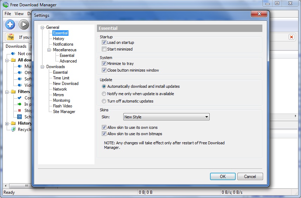Select Turn off automatic updates

104,101
